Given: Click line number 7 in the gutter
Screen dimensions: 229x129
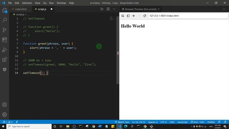Looking at the screenshot, I should (17, 44).
